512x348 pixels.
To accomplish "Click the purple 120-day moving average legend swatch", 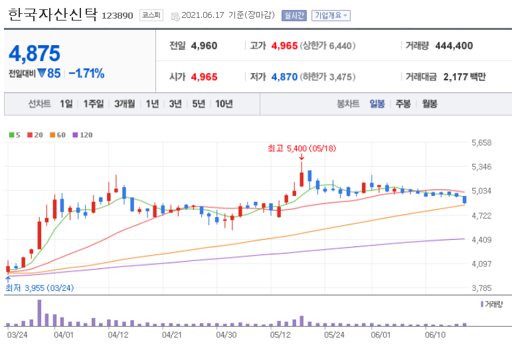I will point(75,135).
